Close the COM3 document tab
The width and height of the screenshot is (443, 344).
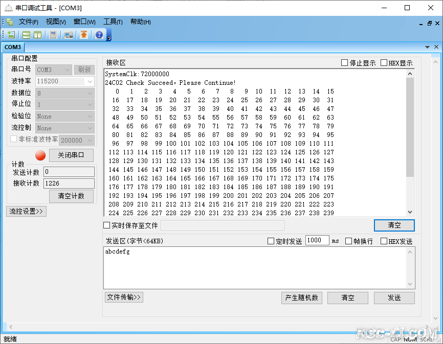436,47
